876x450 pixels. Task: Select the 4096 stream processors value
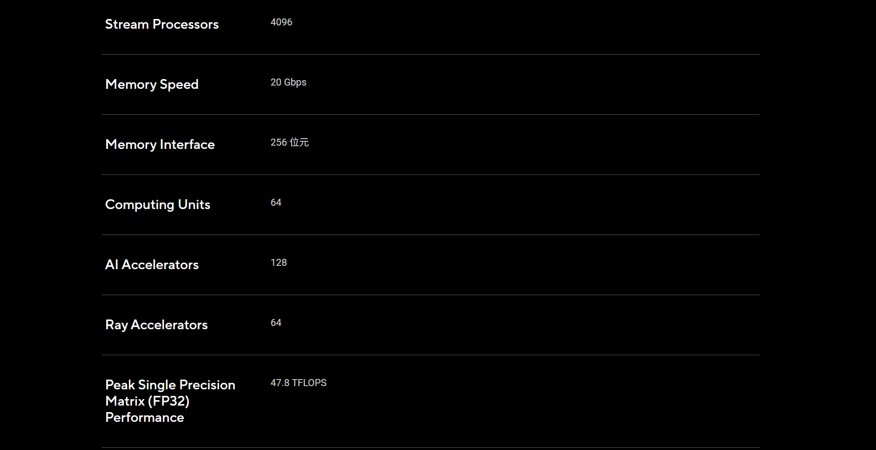(281, 22)
